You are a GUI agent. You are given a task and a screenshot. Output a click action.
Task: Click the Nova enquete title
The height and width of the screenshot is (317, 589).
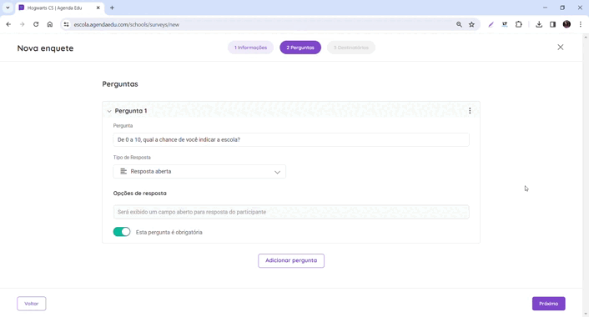coord(45,48)
